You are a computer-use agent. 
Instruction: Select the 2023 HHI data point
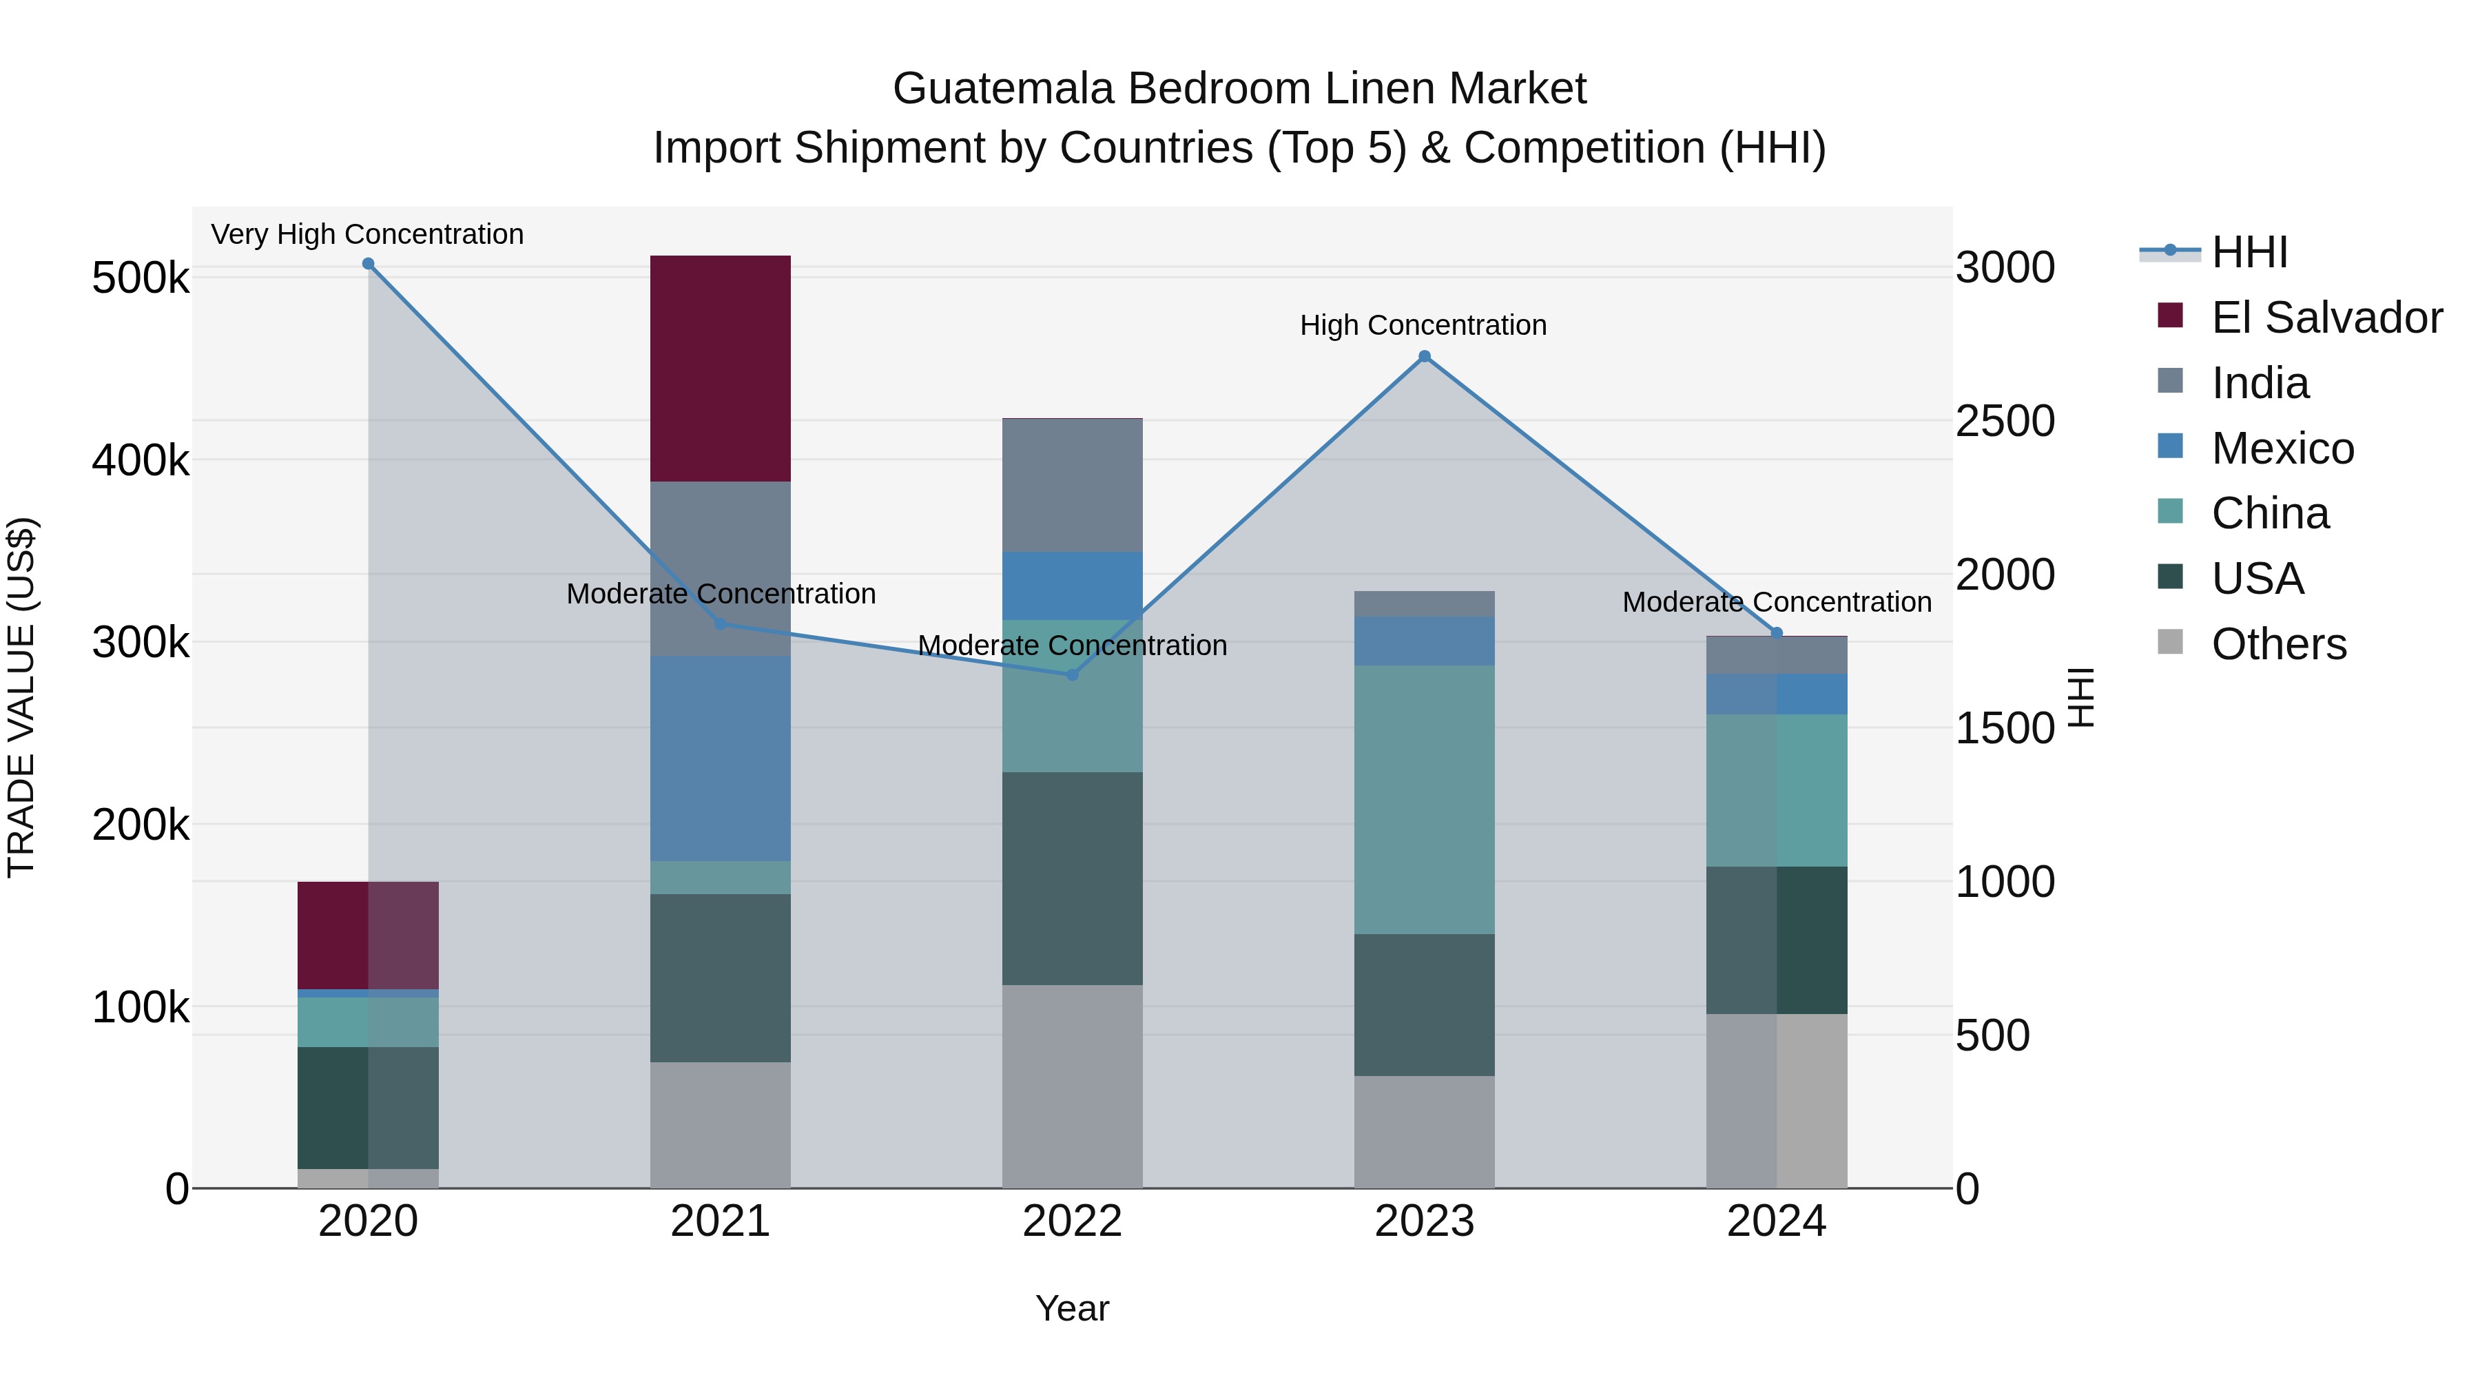[x=1425, y=356]
